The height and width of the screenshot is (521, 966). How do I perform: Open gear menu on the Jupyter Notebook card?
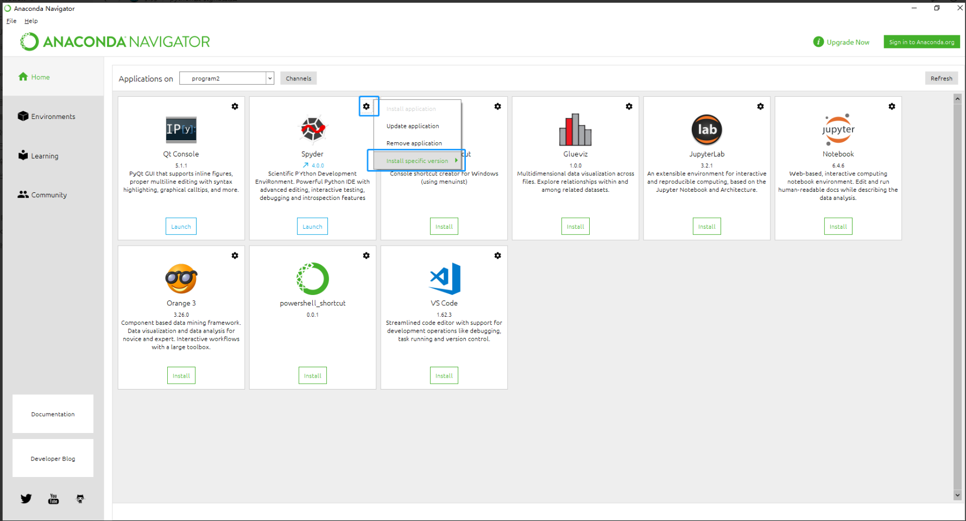[892, 106]
